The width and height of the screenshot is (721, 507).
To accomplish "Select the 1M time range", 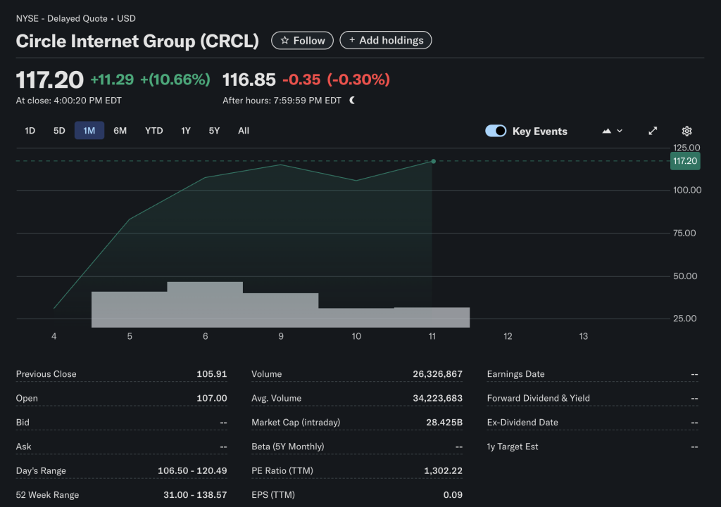I will point(89,130).
